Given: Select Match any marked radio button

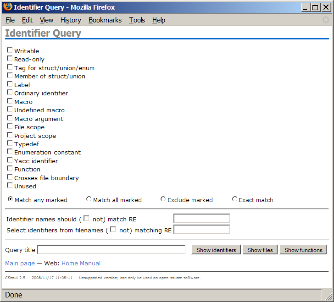Looking at the screenshot, I should (x=10, y=199).
